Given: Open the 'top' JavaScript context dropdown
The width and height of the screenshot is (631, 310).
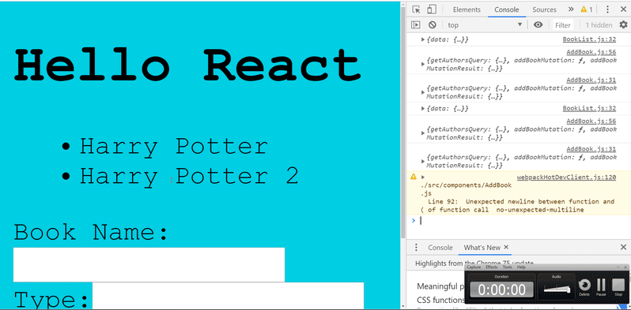Looking at the screenshot, I should (x=486, y=25).
